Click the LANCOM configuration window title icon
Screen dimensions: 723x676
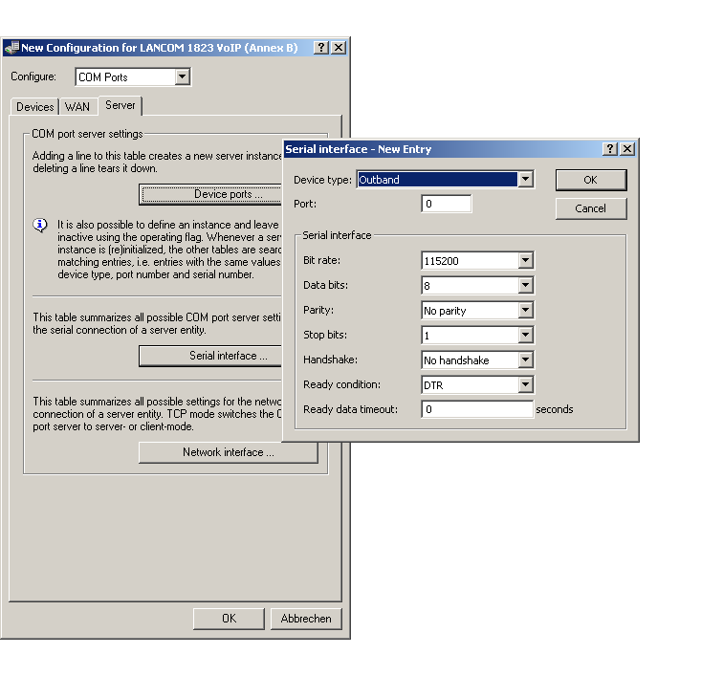[11, 48]
